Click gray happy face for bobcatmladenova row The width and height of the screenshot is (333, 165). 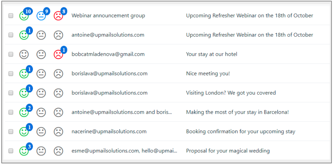(x=24, y=54)
